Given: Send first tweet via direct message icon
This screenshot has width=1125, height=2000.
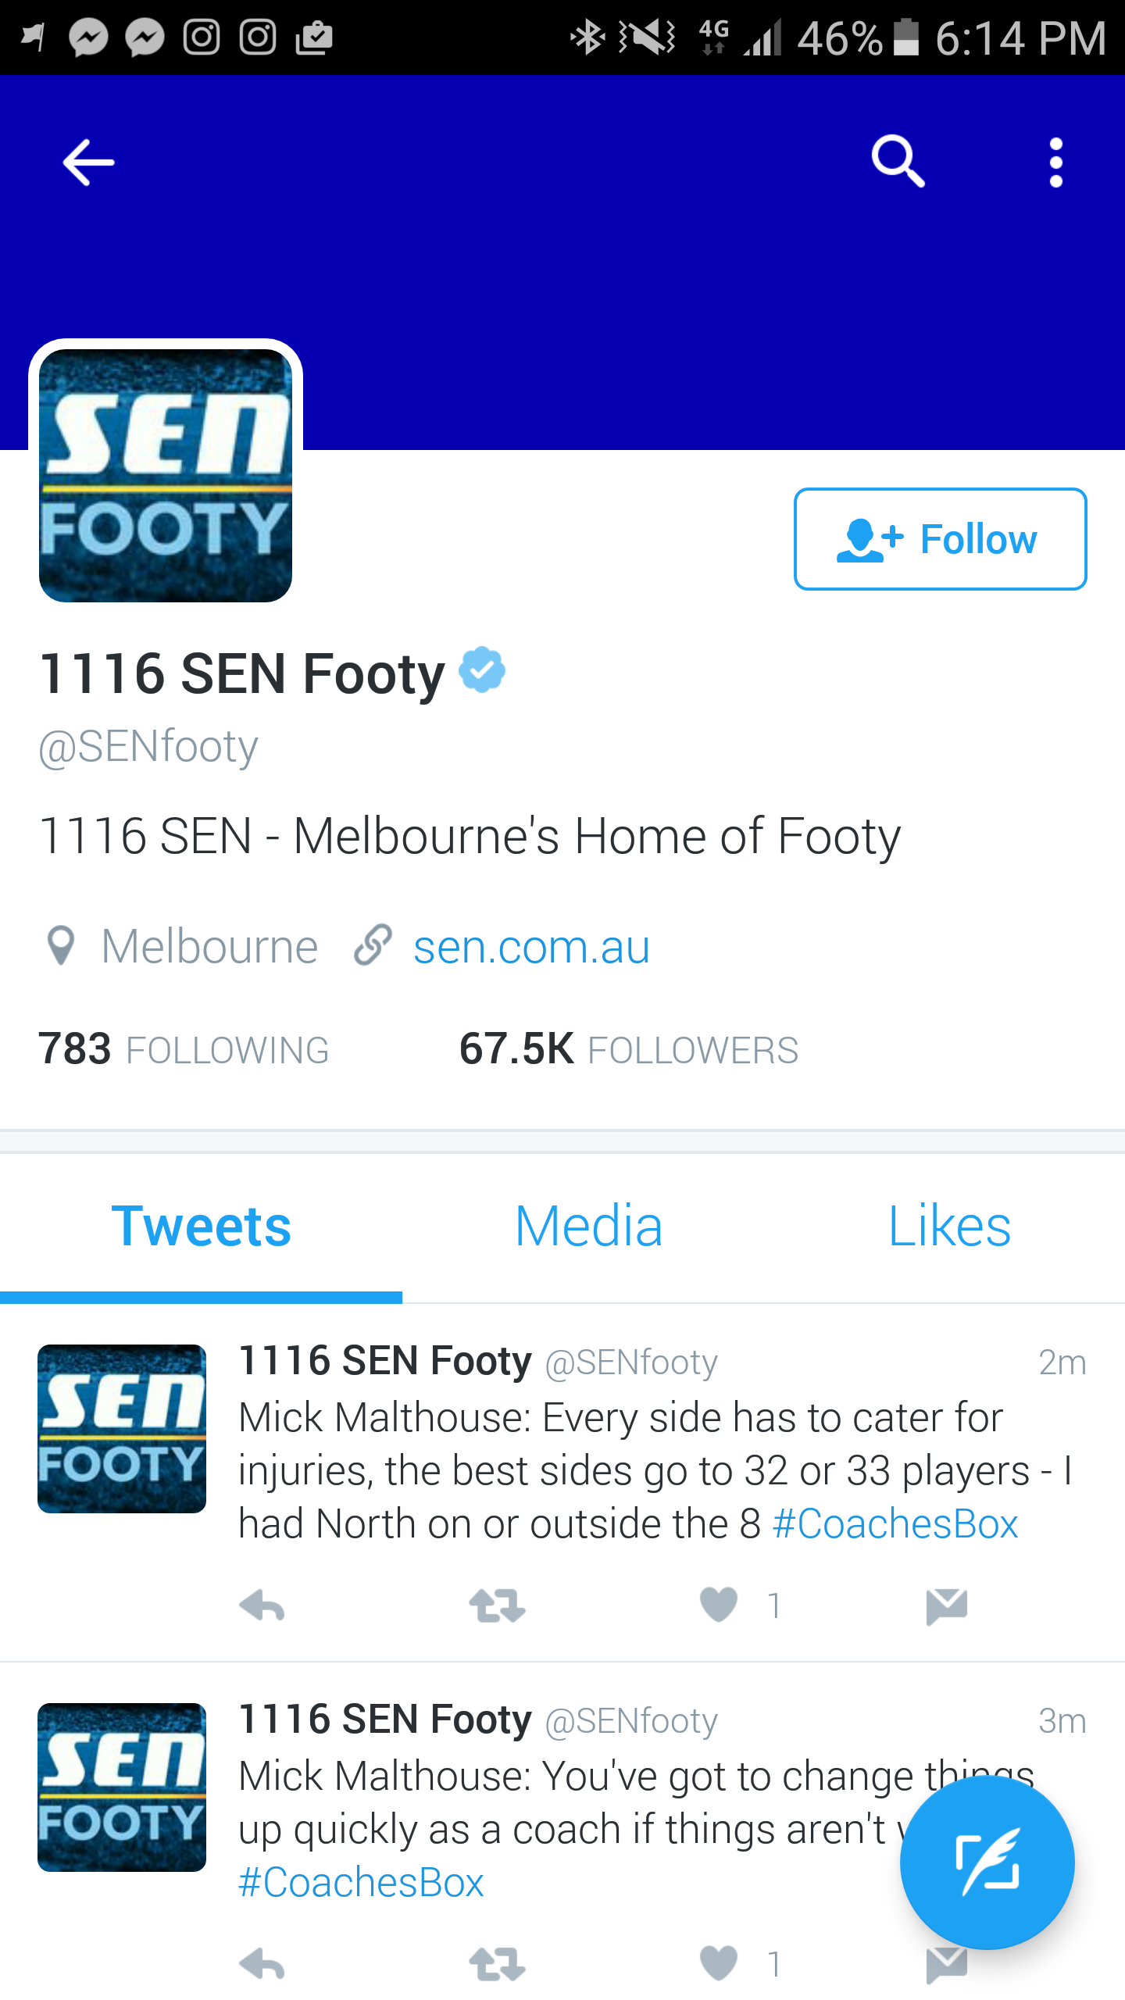Looking at the screenshot, I should coord(946,1606).
